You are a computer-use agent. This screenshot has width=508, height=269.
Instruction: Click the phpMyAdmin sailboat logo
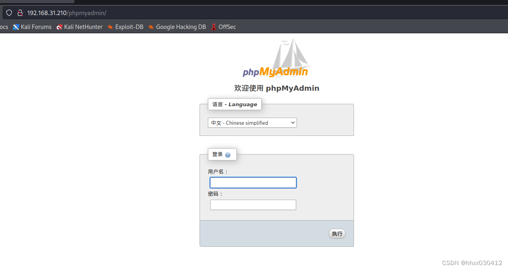point(276,58)
